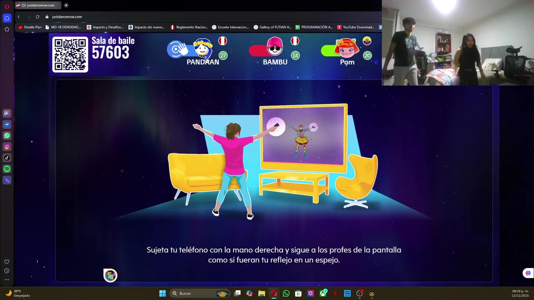Open the Gallery of FUTIAN H bookmark
534x300 pixels.
click(x=272, y=27)
